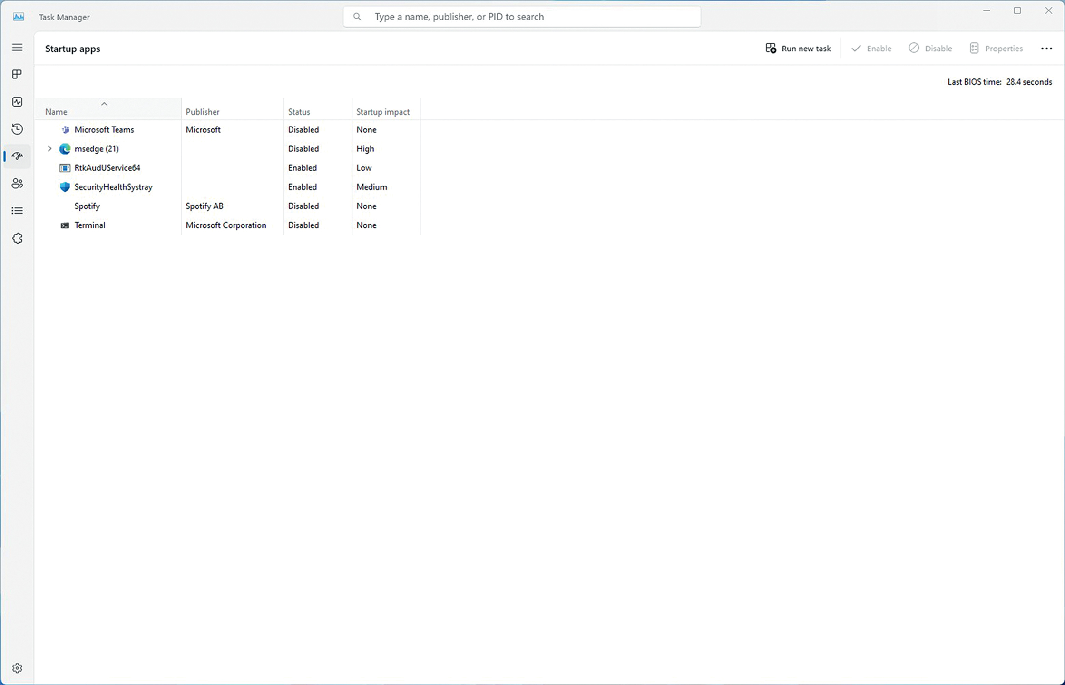Open the more options ellipsis menu
Screen dimensions: 1065x685
[x=1046, y=49]
